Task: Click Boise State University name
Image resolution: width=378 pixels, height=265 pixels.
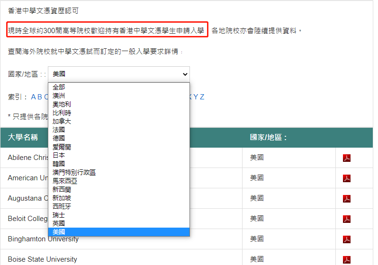Action: click(x=43, y=259)
